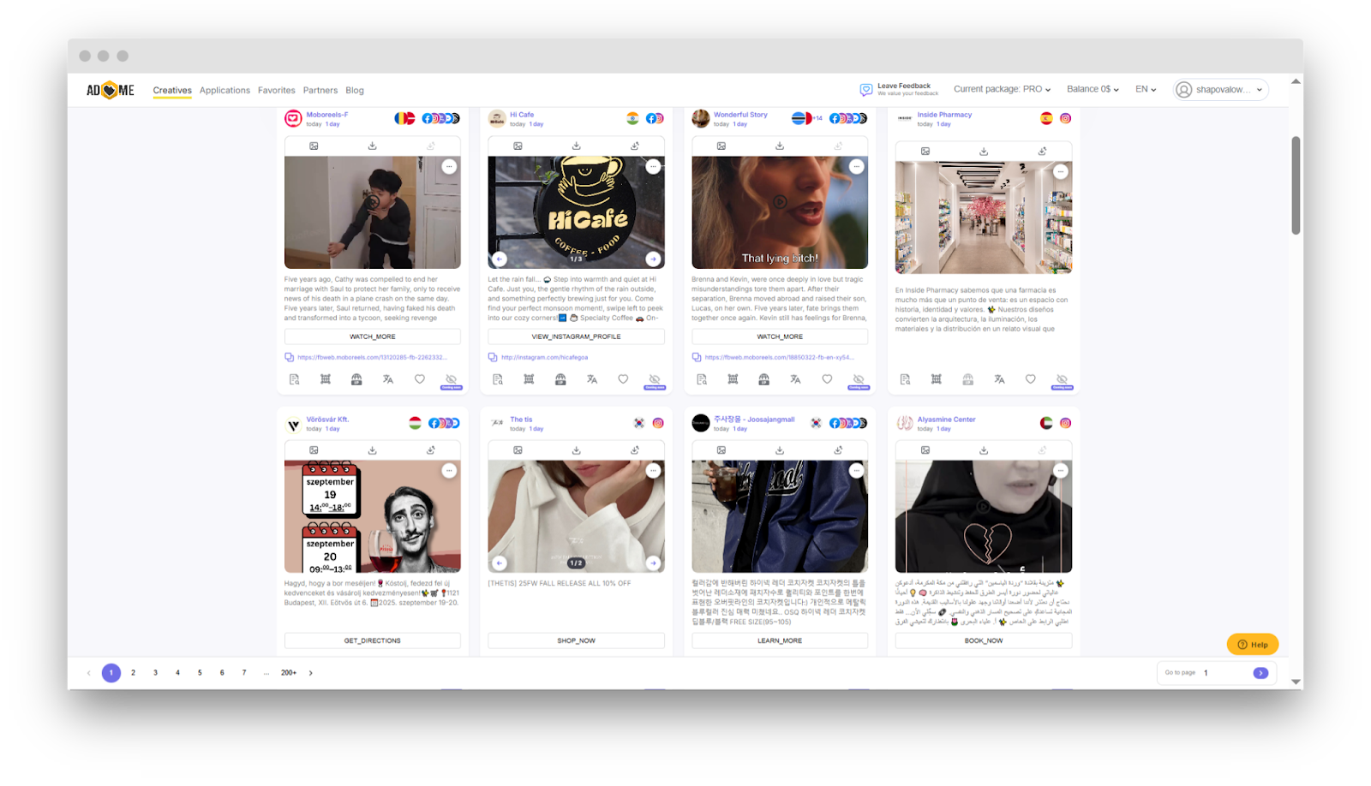Switch to the Applications tab
Image resolution: width=1371 pixels, height=786 pixels.
225,90
